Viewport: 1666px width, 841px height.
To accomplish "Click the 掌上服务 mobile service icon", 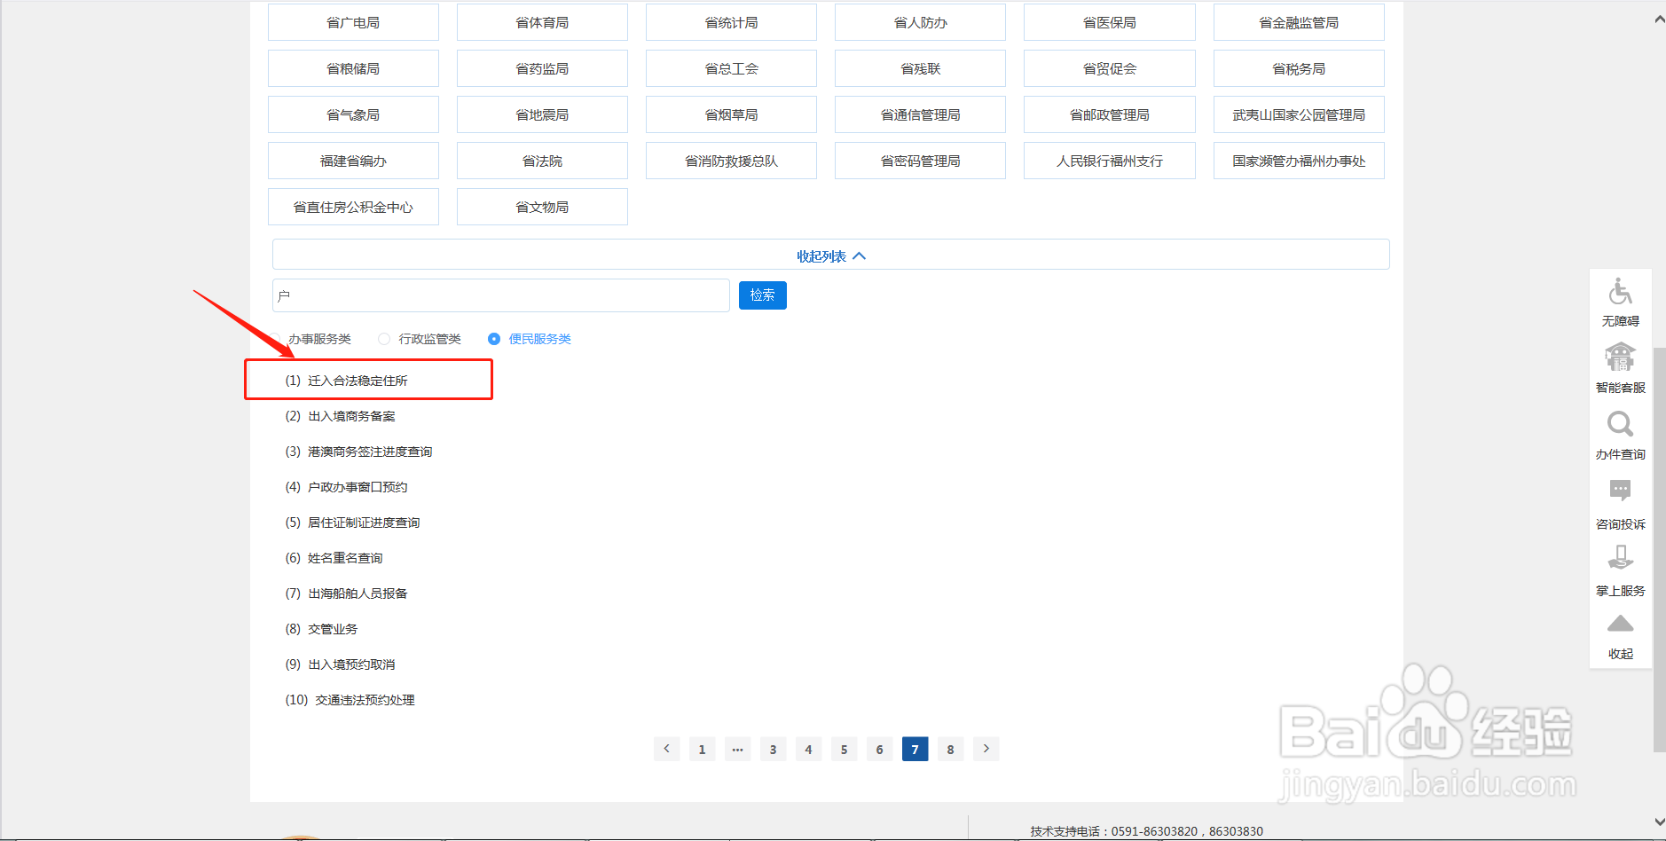I will [1620, 559].
